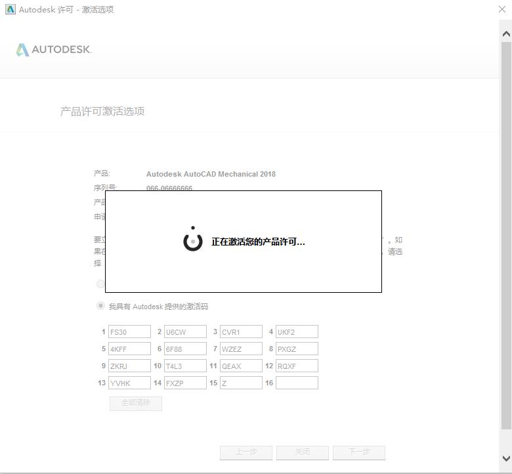
Task: Click the serial number 066-06666666
Action: (169, 188)
